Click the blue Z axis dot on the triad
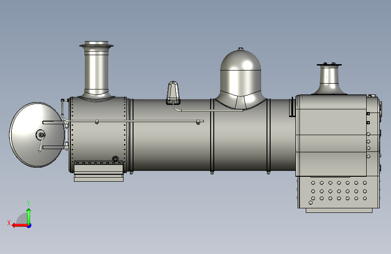The height and width of the screenshot is (254, 391). click(x=29, y=226)
